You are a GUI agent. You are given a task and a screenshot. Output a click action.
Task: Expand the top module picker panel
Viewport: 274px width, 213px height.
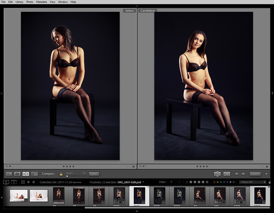[137, 6]
